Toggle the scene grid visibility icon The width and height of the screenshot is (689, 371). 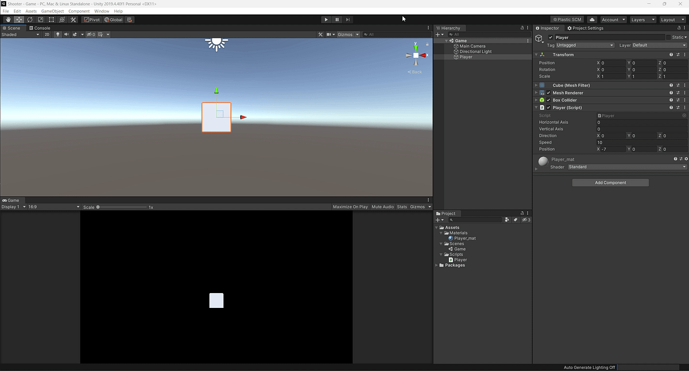point(99,34)
